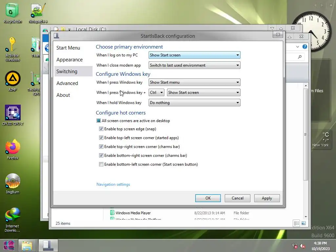Open 'When I press Windows key' dropdown

[x=194, y=82]
